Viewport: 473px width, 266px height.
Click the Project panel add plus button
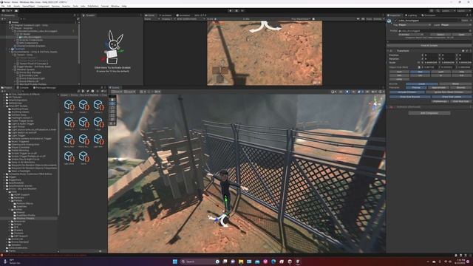(x=3, y=91)
